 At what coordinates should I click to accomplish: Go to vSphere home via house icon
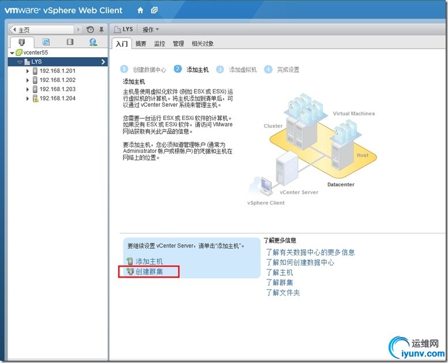(140, 10)
